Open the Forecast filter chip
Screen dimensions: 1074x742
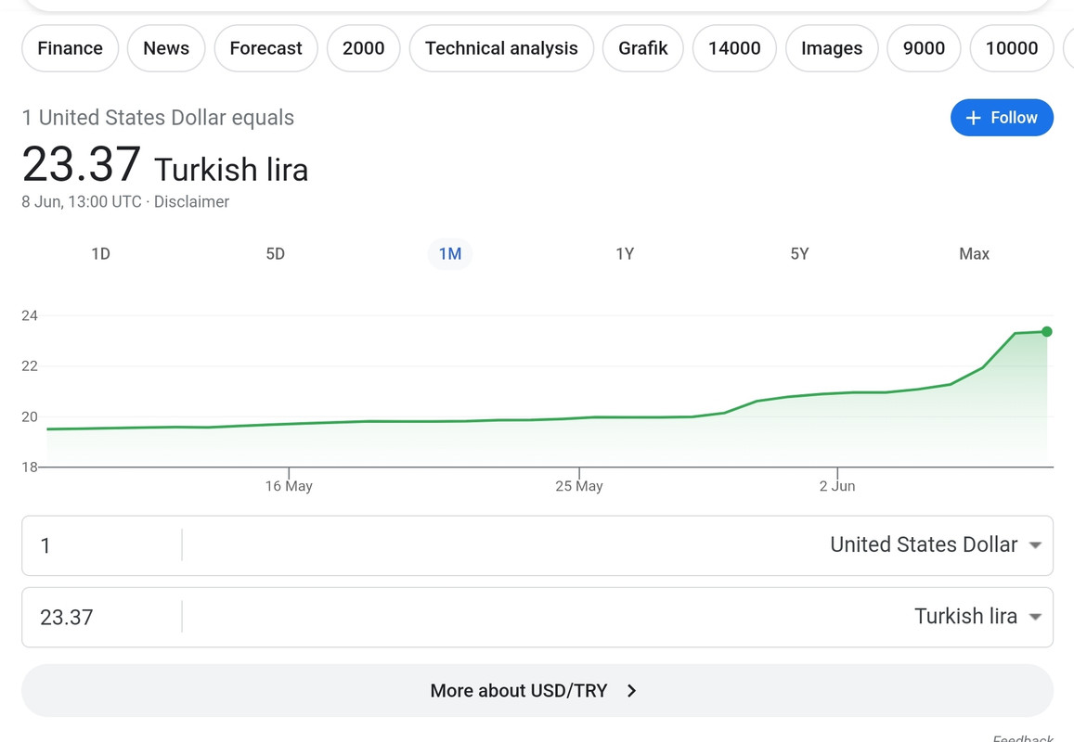265,48
